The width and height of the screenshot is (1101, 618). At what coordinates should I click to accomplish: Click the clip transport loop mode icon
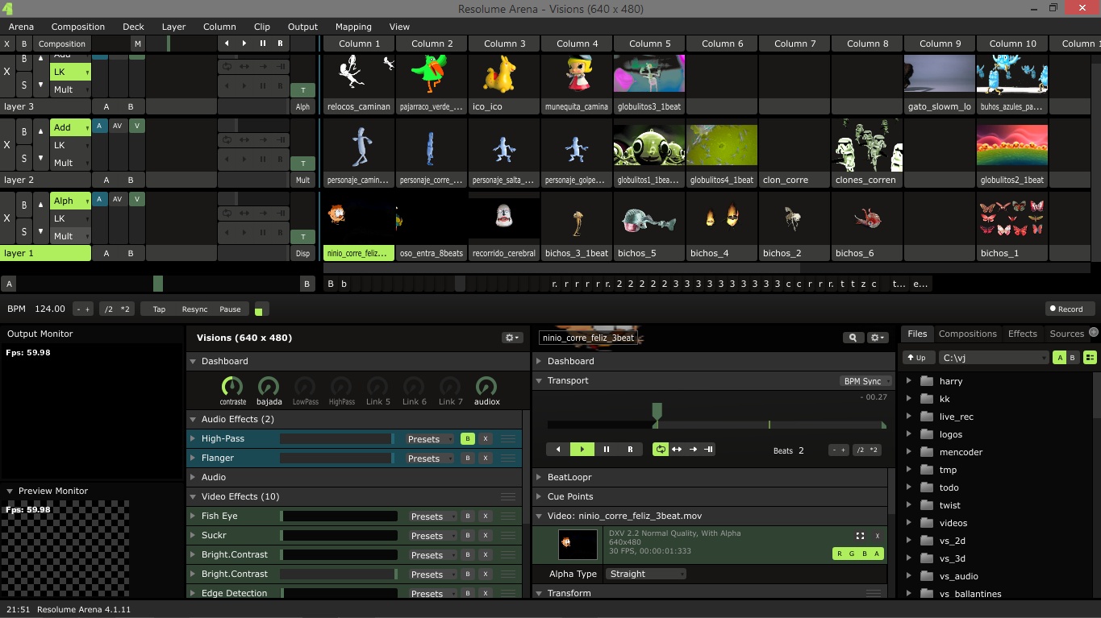(x=661, y=450)
